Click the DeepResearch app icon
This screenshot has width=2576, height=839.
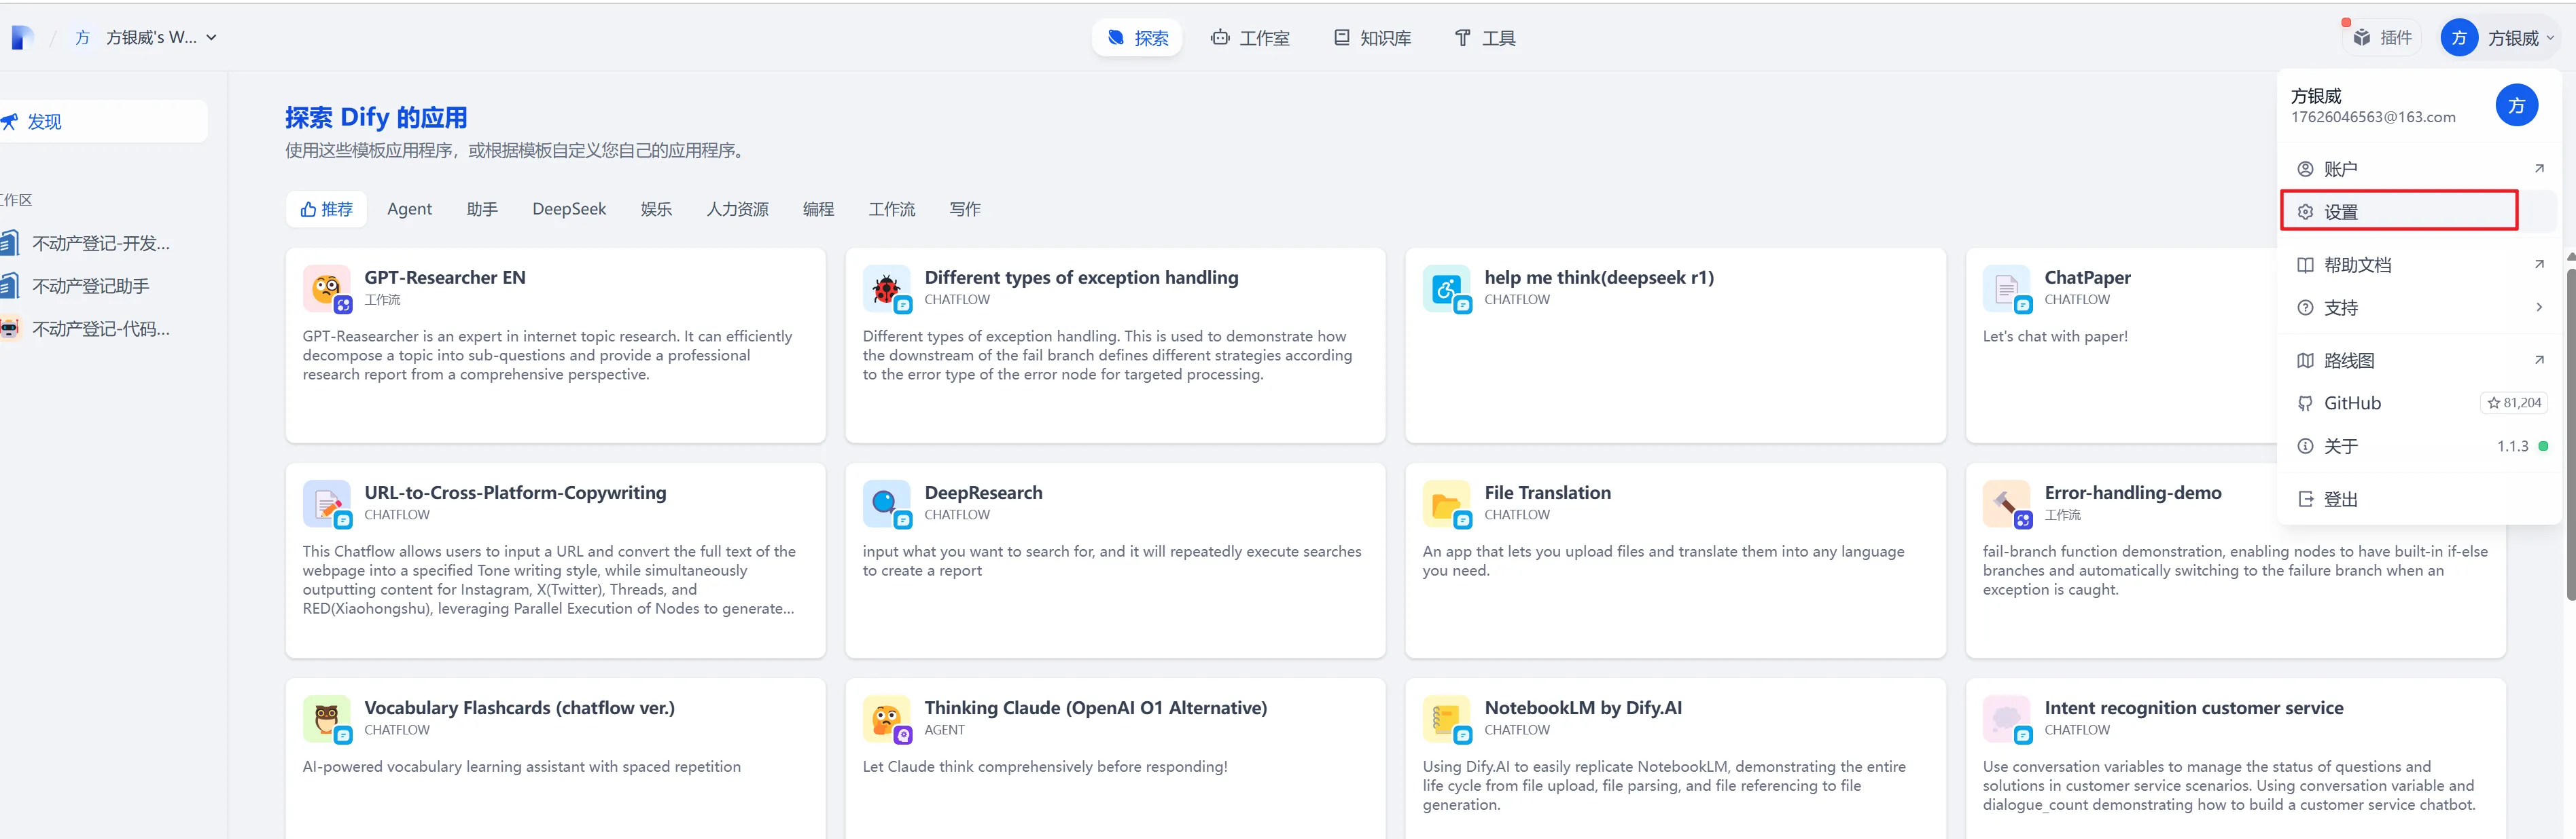coord(886,504)
